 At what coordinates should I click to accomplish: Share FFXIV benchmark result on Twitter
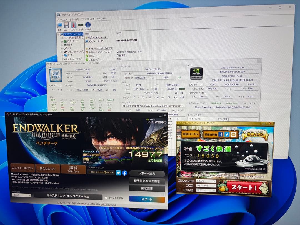[x=118, y=173]
